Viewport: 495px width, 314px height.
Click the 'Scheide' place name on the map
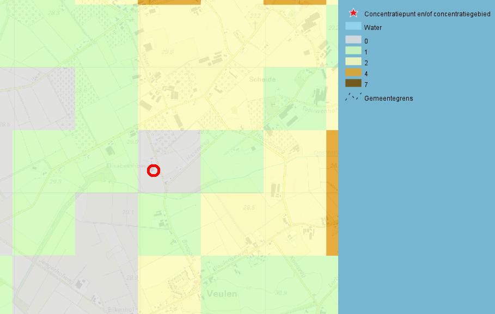click(262, 79)
